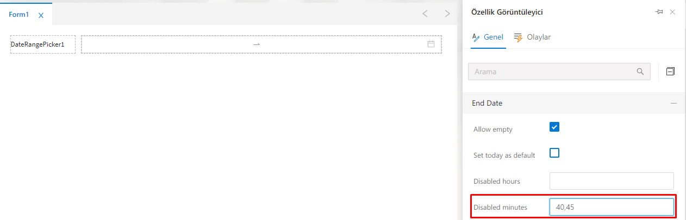Screen dimensions: 686x220
Task: Click the calendar icon in the date range picker
Action: (431, 44)
